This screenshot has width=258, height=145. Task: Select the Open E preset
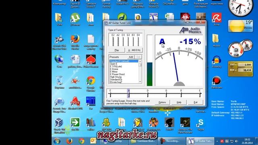pyautogui.click(x=124, y=64)
